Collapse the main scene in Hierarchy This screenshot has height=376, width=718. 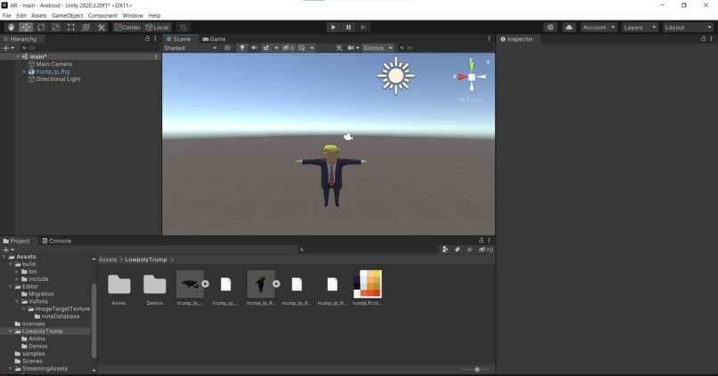[x=18, y=57]
